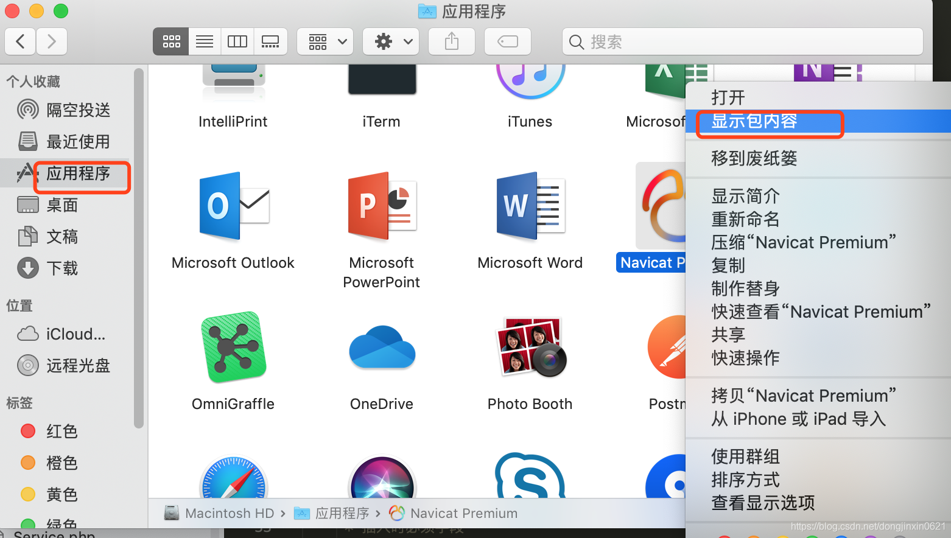Viewport: 951px width, 538px height.
Task: Go forward with the right arrow button
Action: coord(52,41)
